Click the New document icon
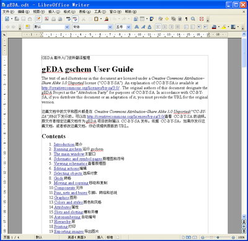 coord(7,19)
